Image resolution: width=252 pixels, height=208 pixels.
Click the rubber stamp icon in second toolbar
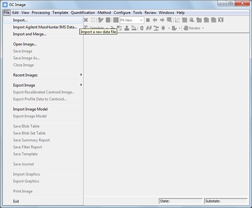(x=127, y=28)
